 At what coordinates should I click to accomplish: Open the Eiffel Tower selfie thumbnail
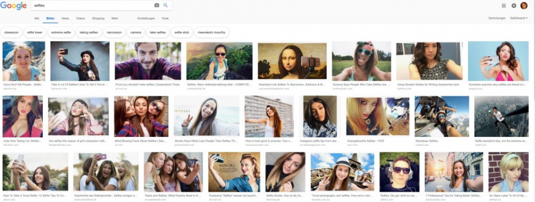coord(342,172)
